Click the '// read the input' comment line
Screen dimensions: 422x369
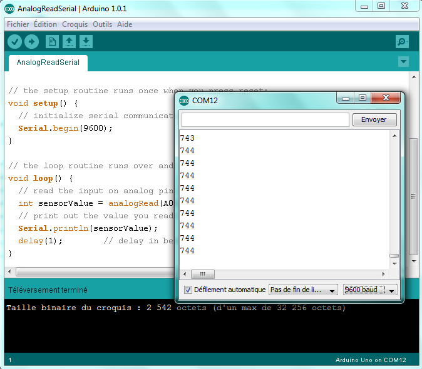[96, 191]
